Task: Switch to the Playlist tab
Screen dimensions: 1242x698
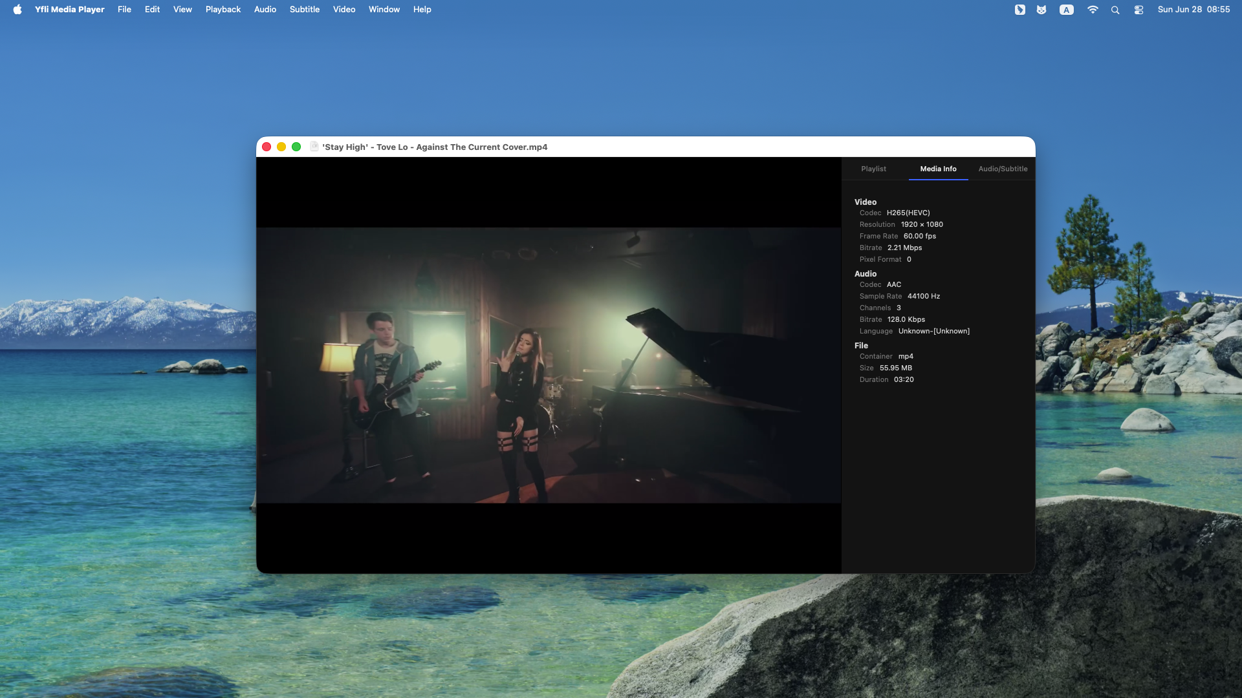Action: [x=873, y=169]
